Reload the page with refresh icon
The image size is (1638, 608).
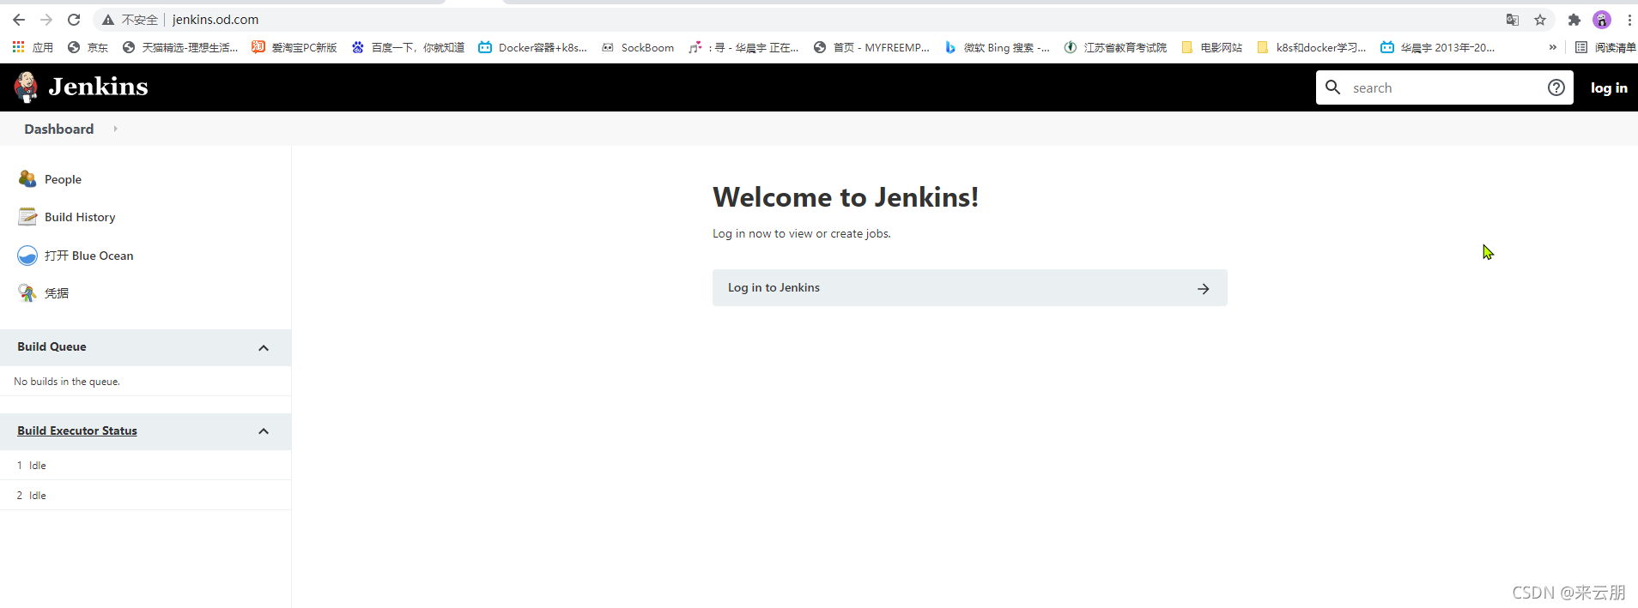(x=74, y=20)
